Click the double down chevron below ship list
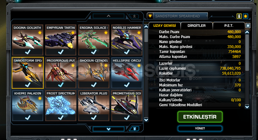 point(135,129)
